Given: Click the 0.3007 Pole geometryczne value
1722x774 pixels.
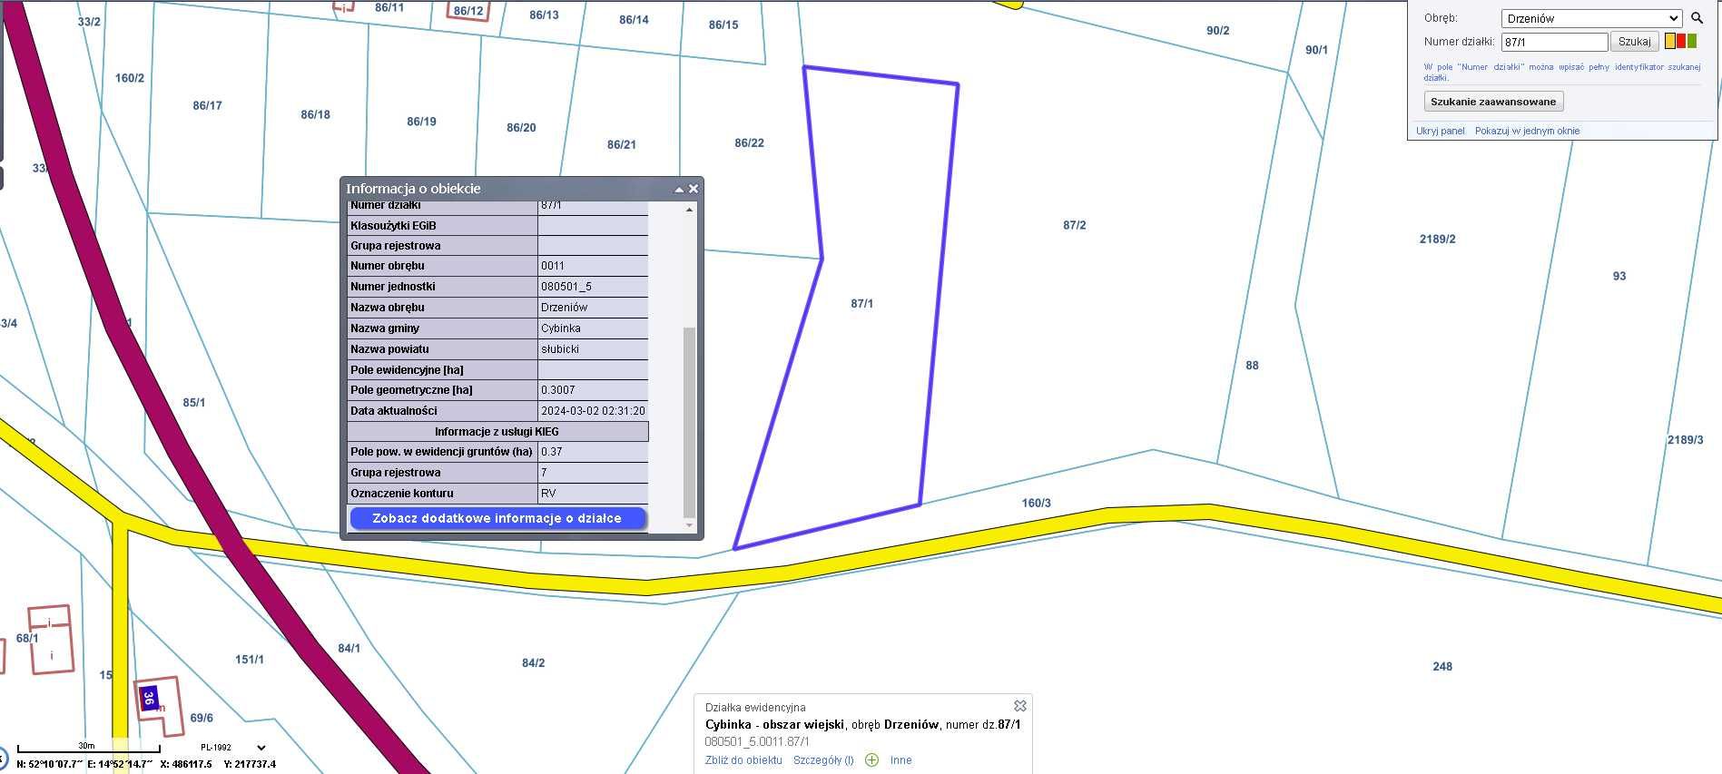Looking at the screenshot, I should (x=558, y=390).
